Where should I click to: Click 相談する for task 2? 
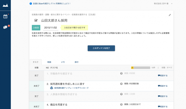coord(163,86)
